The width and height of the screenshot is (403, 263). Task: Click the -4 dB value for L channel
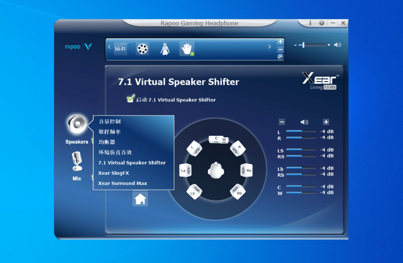click(x=327, y=131)
